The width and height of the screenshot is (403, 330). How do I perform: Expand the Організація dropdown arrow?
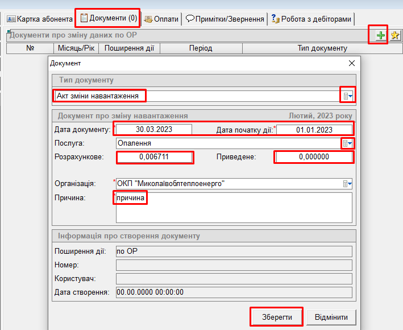[x=347, y=183]
